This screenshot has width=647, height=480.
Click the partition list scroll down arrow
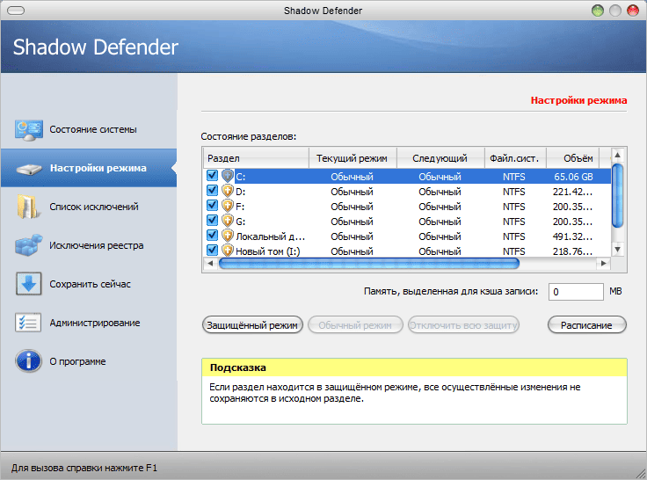617,250
